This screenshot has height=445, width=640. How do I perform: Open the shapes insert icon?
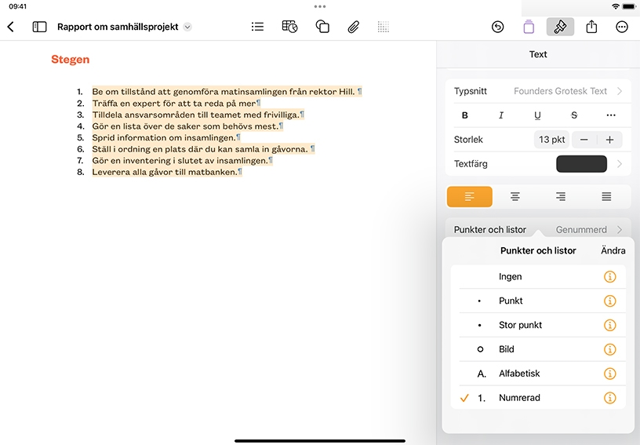click(x=322, y=27)
